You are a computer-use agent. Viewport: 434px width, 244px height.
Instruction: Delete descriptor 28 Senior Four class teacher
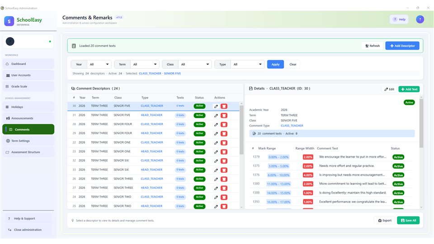tap(224, 125)
